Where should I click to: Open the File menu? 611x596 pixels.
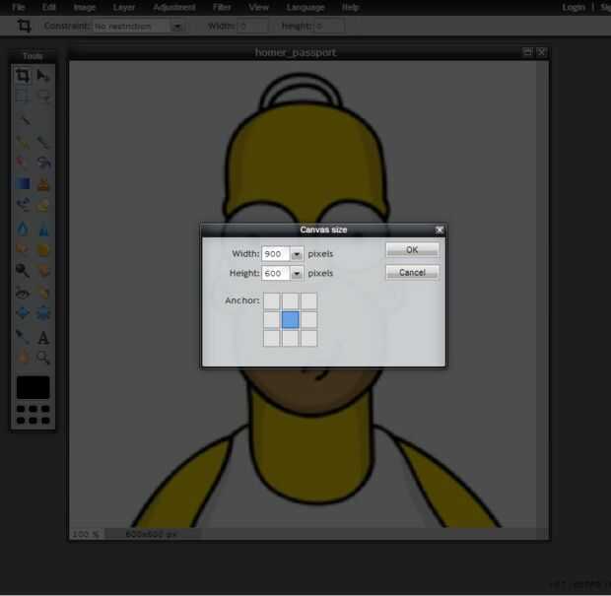pos(19,7)
